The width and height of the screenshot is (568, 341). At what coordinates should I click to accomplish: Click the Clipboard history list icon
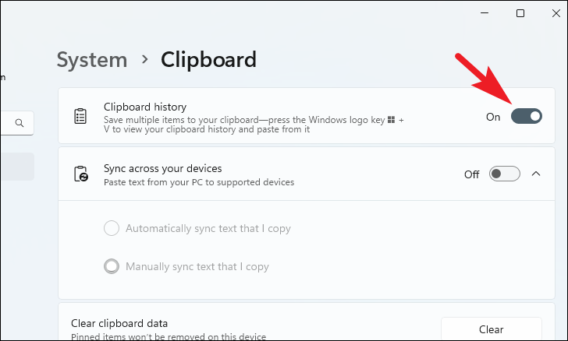pos(80,116)
